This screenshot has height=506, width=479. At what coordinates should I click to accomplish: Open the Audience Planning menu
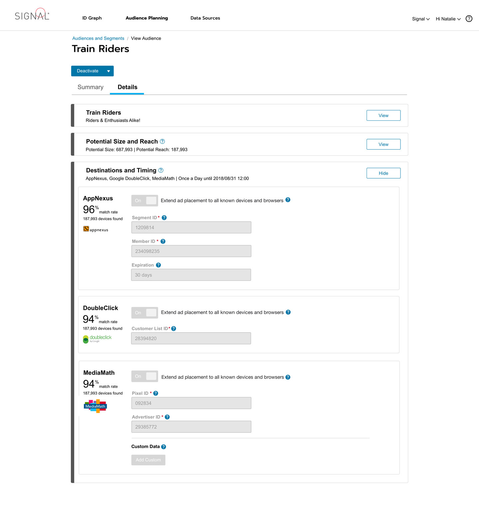click(x=147, y=18)
